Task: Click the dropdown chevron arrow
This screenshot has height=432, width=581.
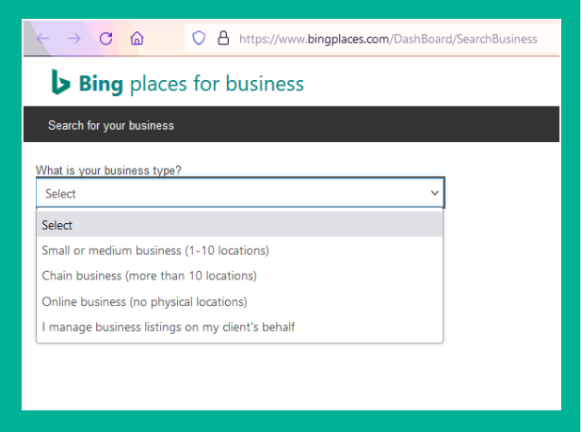Action: 435,193
